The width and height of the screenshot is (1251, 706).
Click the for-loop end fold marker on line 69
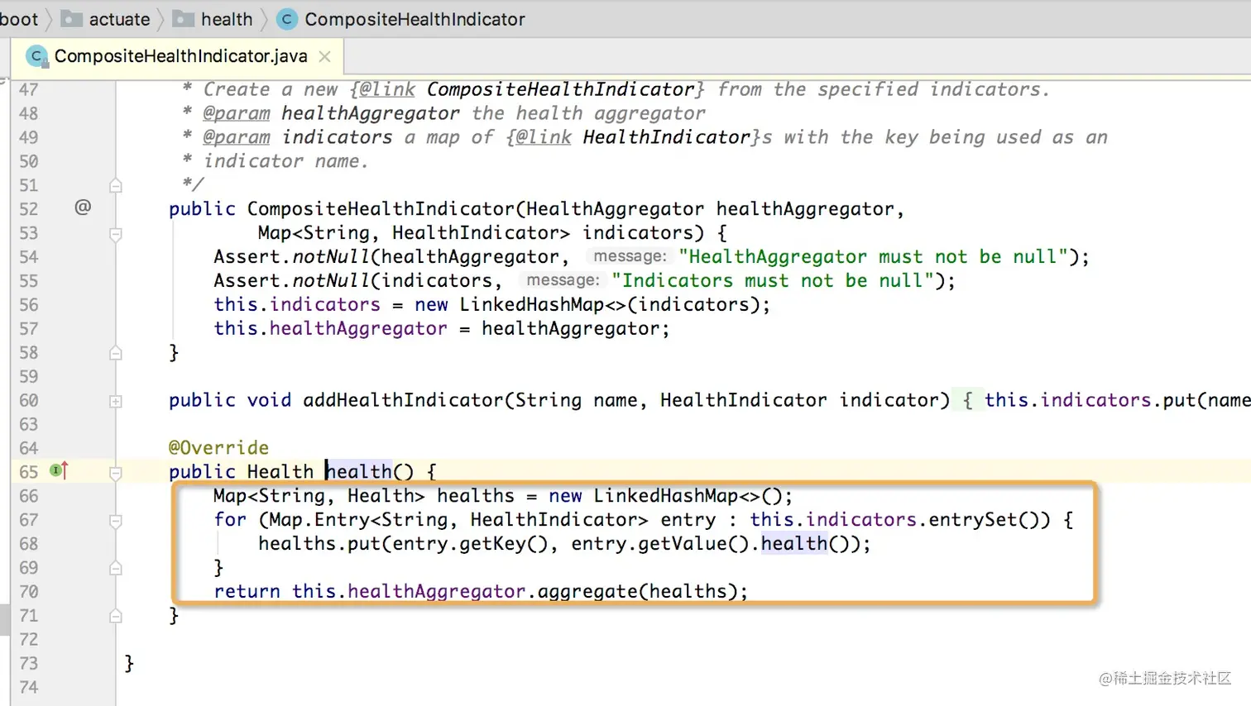point(116,569)
